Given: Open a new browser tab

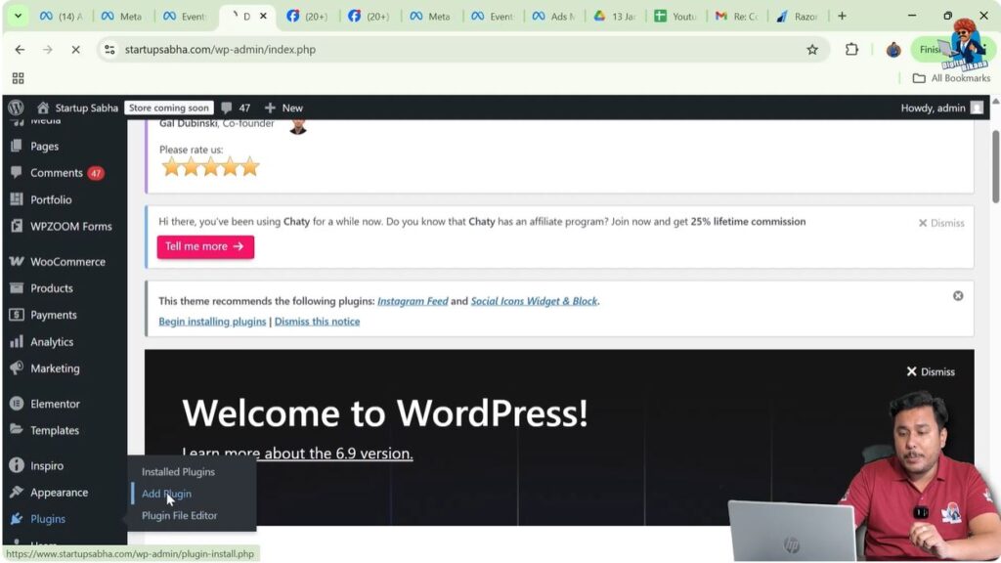Looking at the screenshot, I should 842,16.
